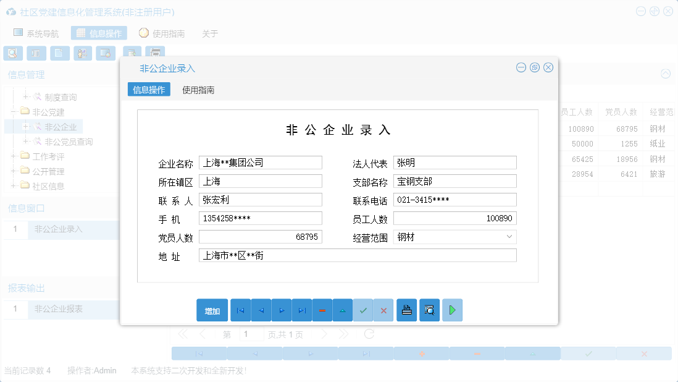Cancel edits with the red X icon
The image size is (678, 382).
[x=383, y=310]
